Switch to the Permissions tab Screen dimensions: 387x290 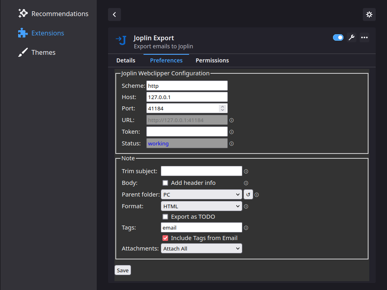(212, 60)
